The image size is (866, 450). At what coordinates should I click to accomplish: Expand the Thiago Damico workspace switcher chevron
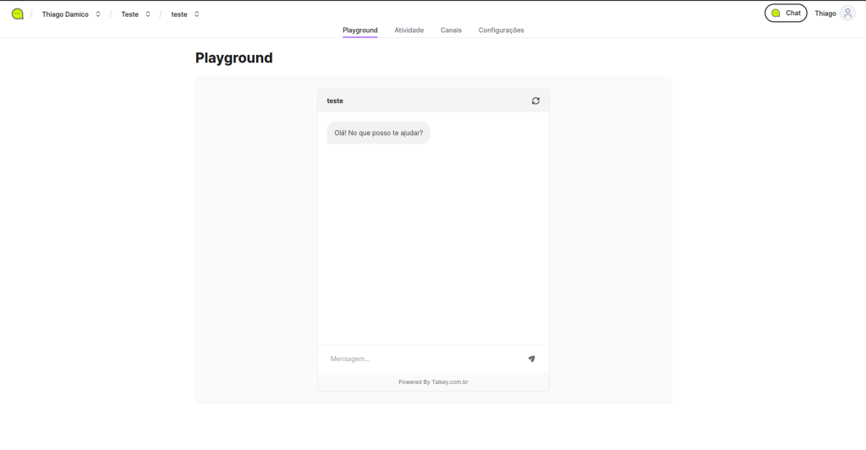(x=98, y=14)
